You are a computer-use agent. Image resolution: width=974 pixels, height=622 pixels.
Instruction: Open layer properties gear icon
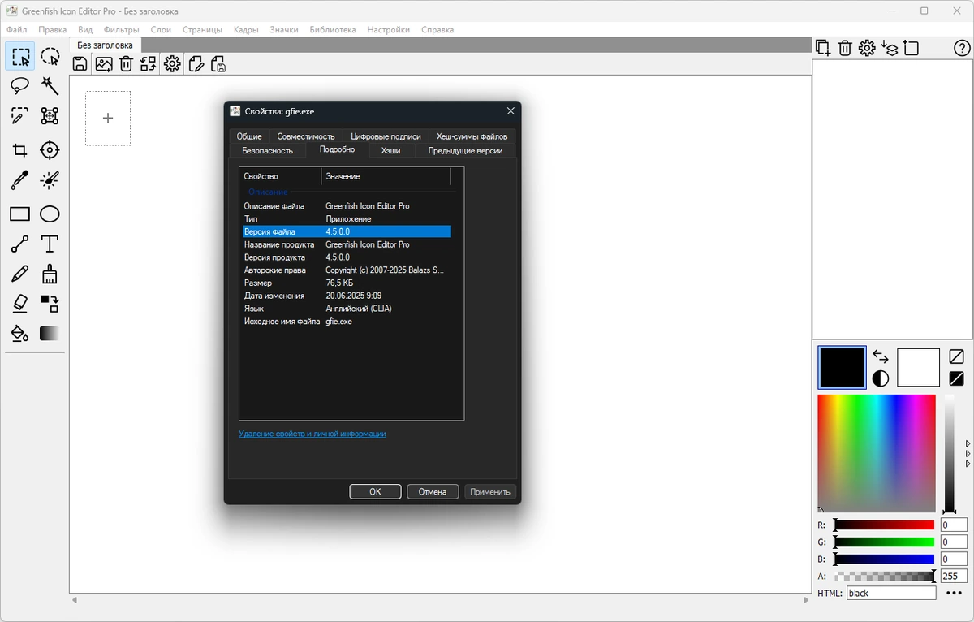point(867,48)
